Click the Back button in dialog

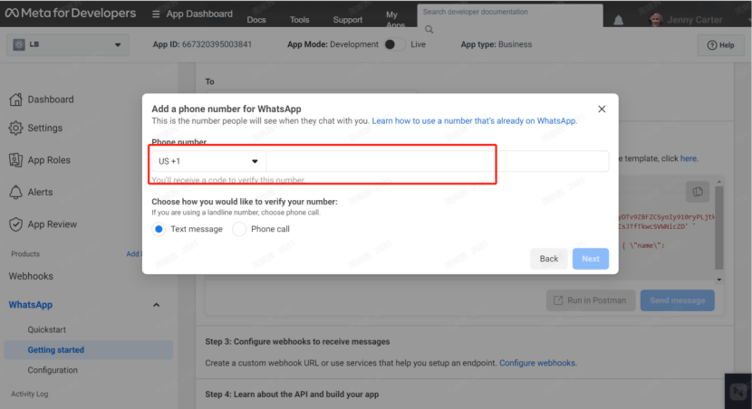click(x=549, y=259)
